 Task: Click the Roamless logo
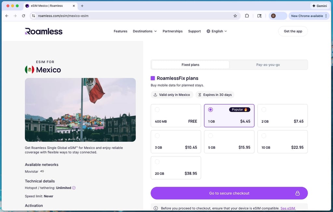[x=44, y=31]
